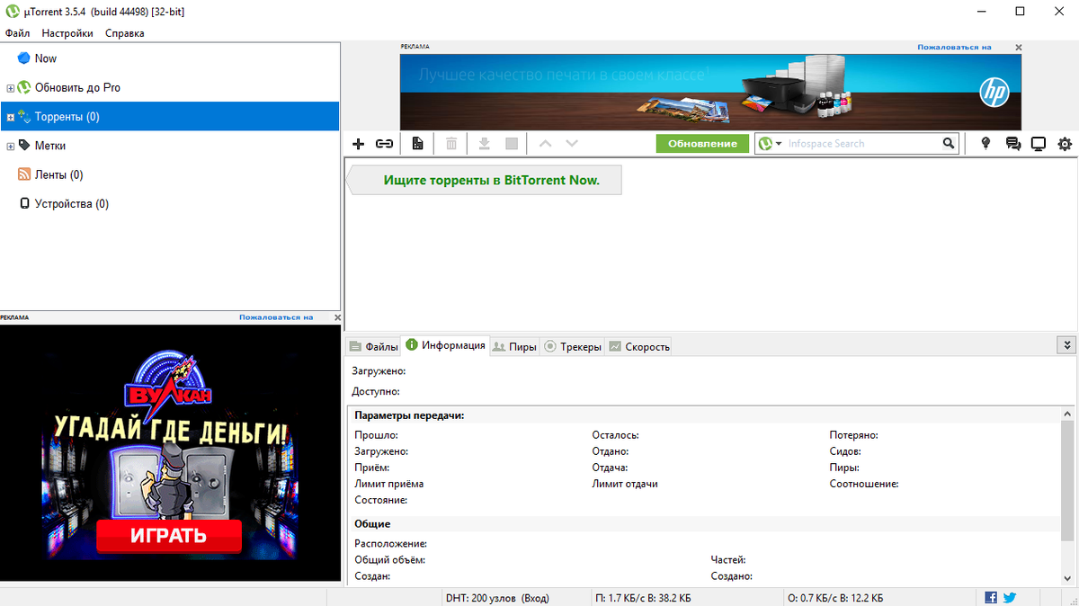Image resolution: width=1079 pixels, height=606 pixels.
Task: Select Ленты (0) in sidebar
Action: coord(170,174)
